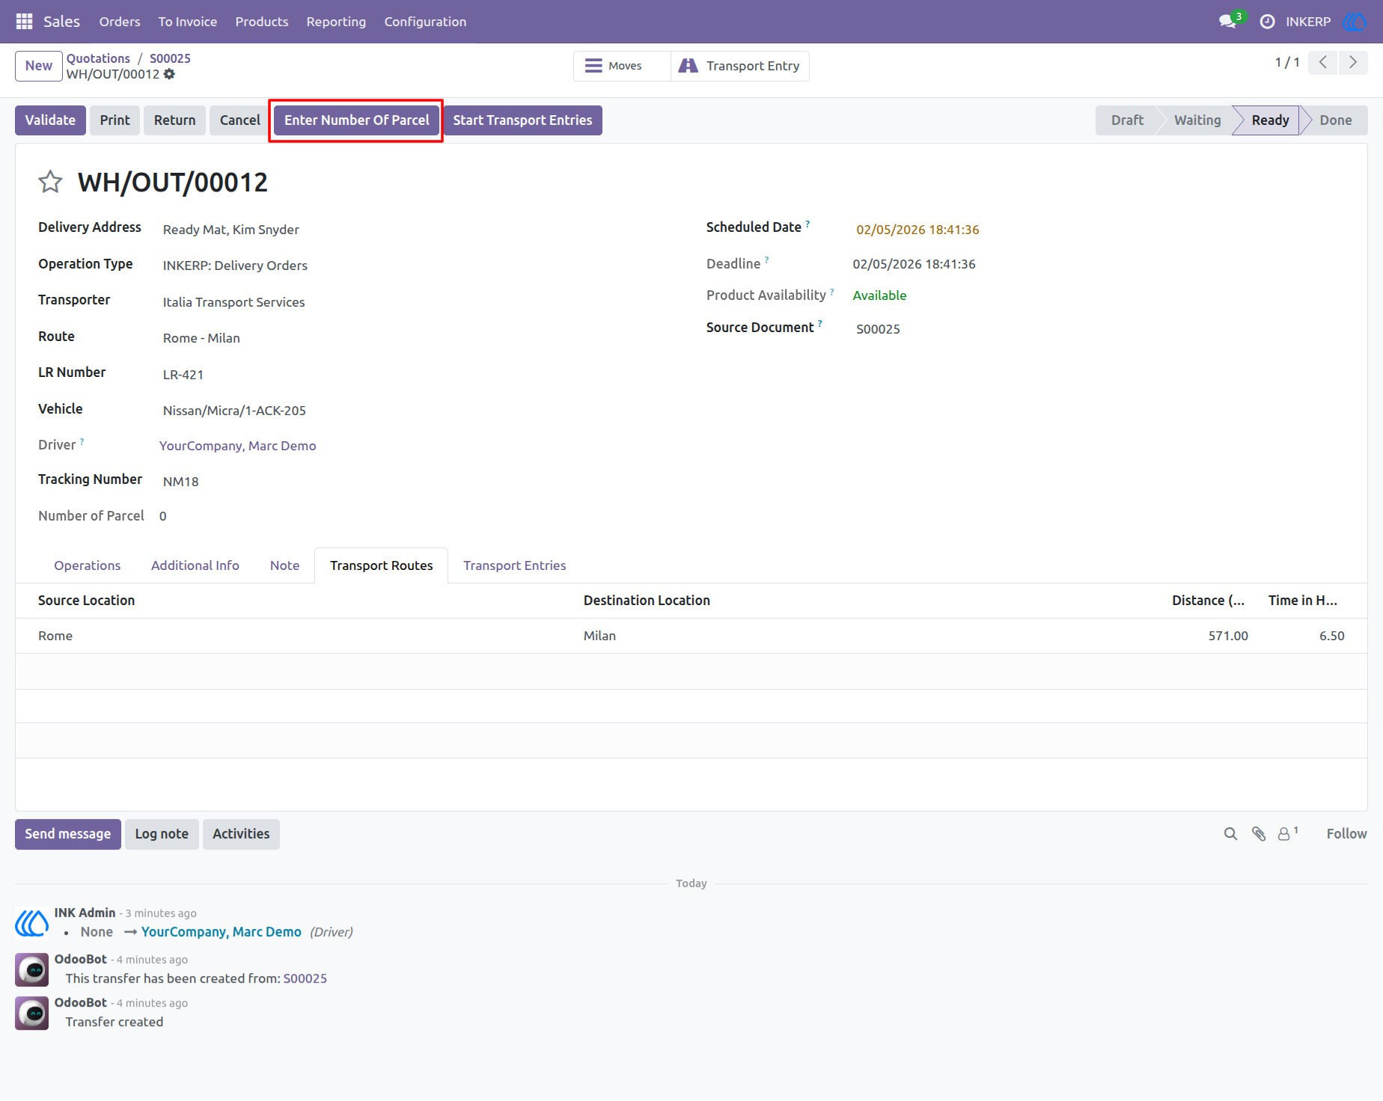Open the To Invoice menu
1383x1101 pixels.
(x=188, y=22)
